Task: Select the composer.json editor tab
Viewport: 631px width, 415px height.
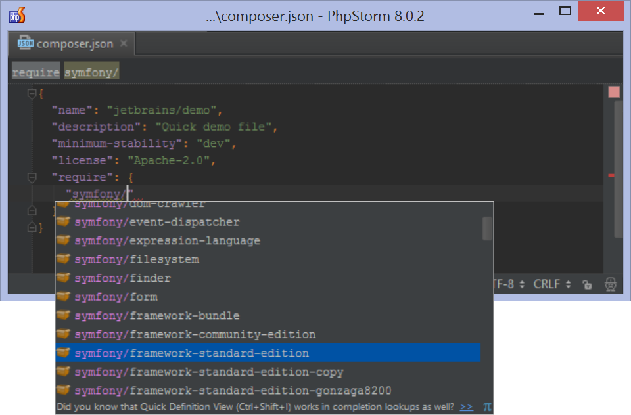Action: click(x=72, y=43)
